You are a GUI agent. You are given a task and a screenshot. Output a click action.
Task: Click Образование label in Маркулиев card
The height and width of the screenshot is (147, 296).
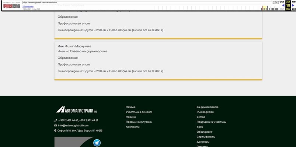tap(68, 58)
